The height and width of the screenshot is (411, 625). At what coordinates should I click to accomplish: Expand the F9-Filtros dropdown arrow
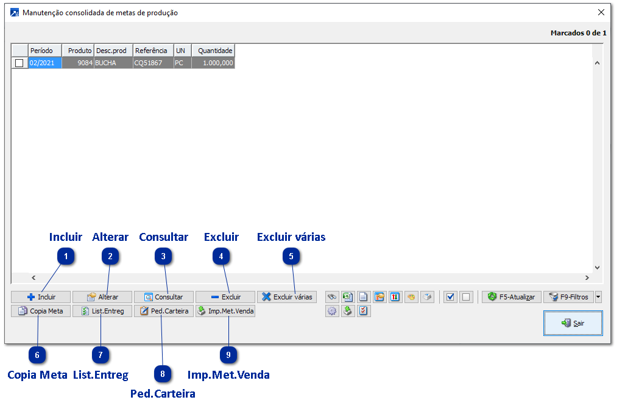click(x=598, y=297)
